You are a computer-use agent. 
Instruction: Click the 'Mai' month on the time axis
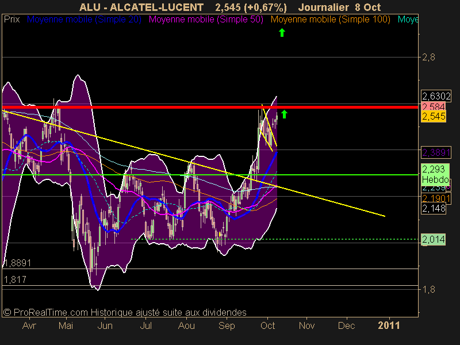pos(66,325)
